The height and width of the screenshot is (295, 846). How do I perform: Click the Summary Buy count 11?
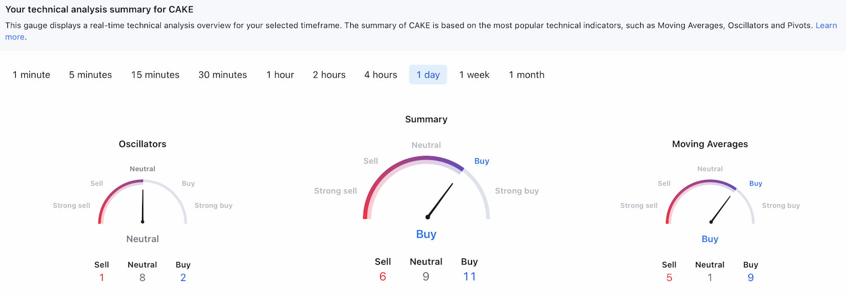point(469,276)
